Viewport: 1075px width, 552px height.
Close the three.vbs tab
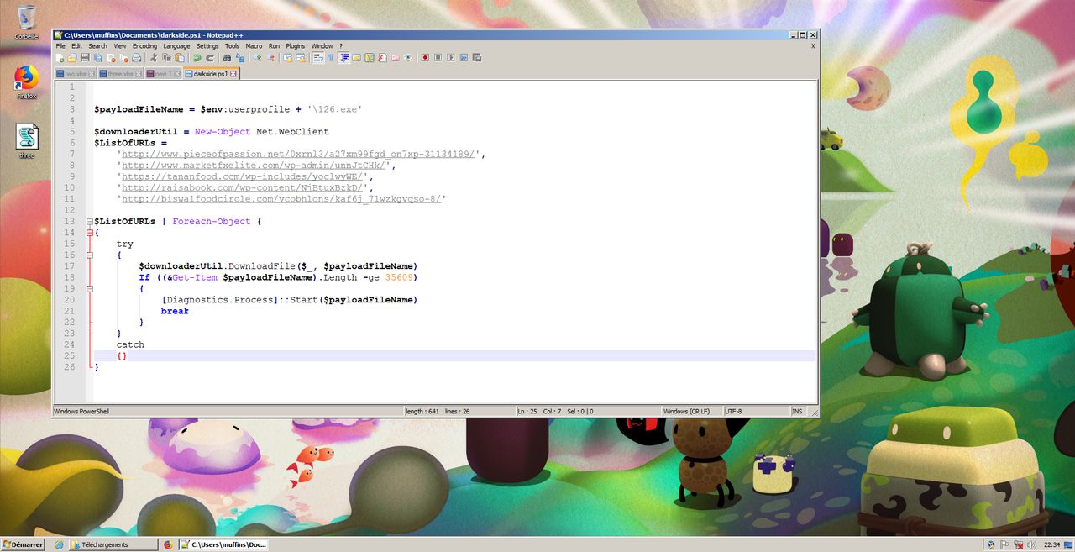click(139, 74)
